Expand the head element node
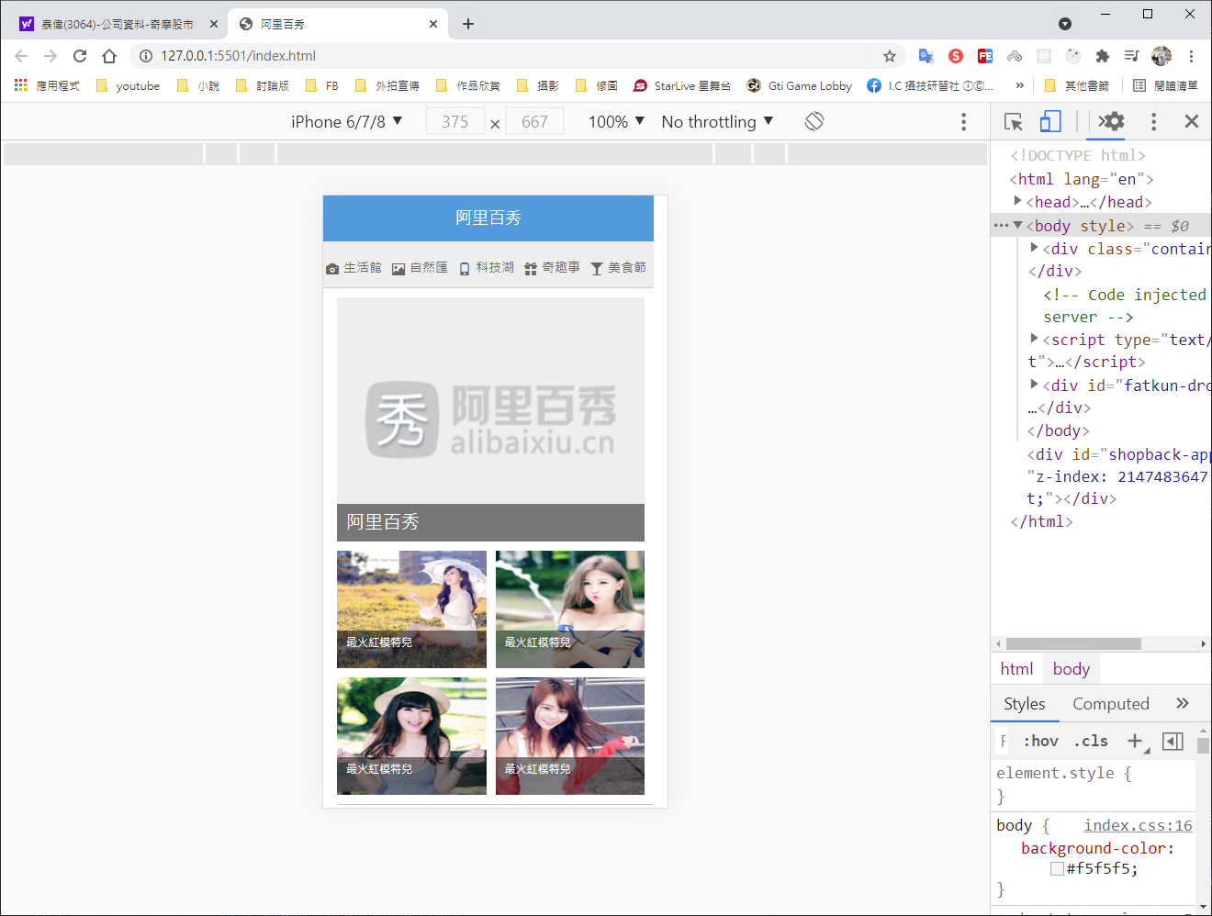This screenshot has height=916, width=1212. point(1018,200)
